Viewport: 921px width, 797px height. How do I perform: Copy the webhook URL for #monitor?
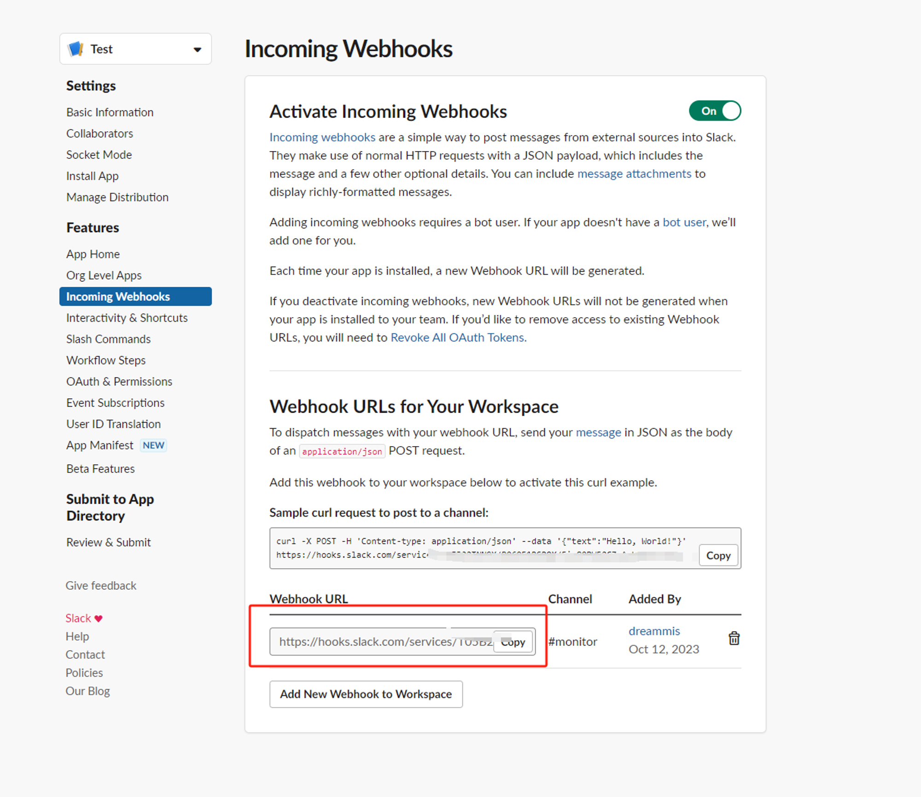tap(513, 642)
